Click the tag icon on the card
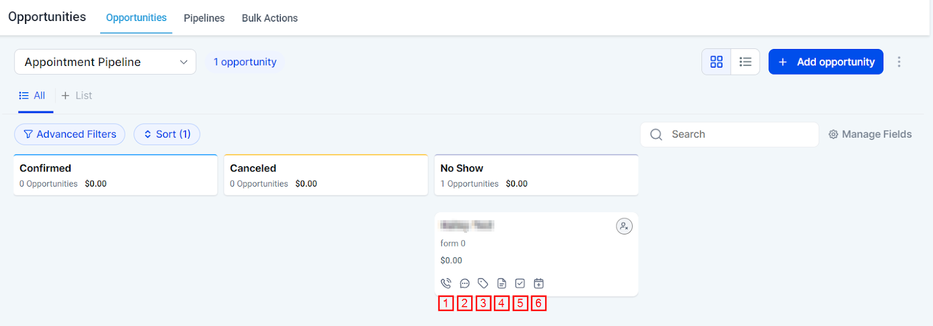The width and height of the screenshot is (933, 326). coord(483,283)
